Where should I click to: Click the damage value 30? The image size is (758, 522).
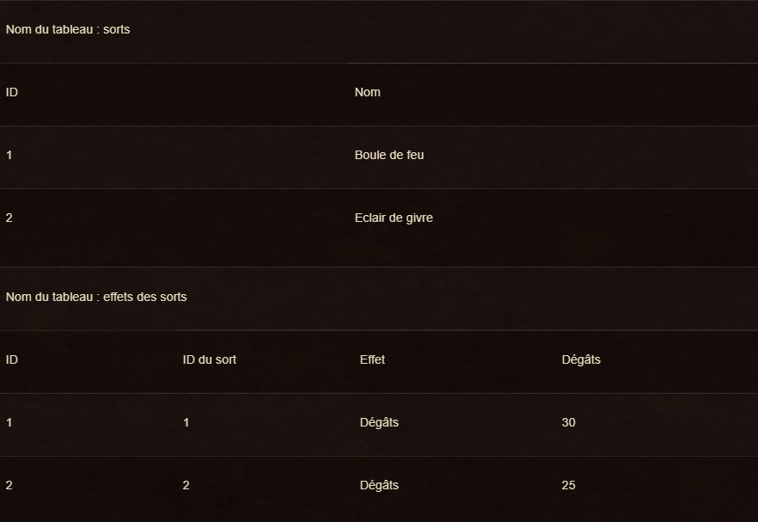click(x=568, y=422)
